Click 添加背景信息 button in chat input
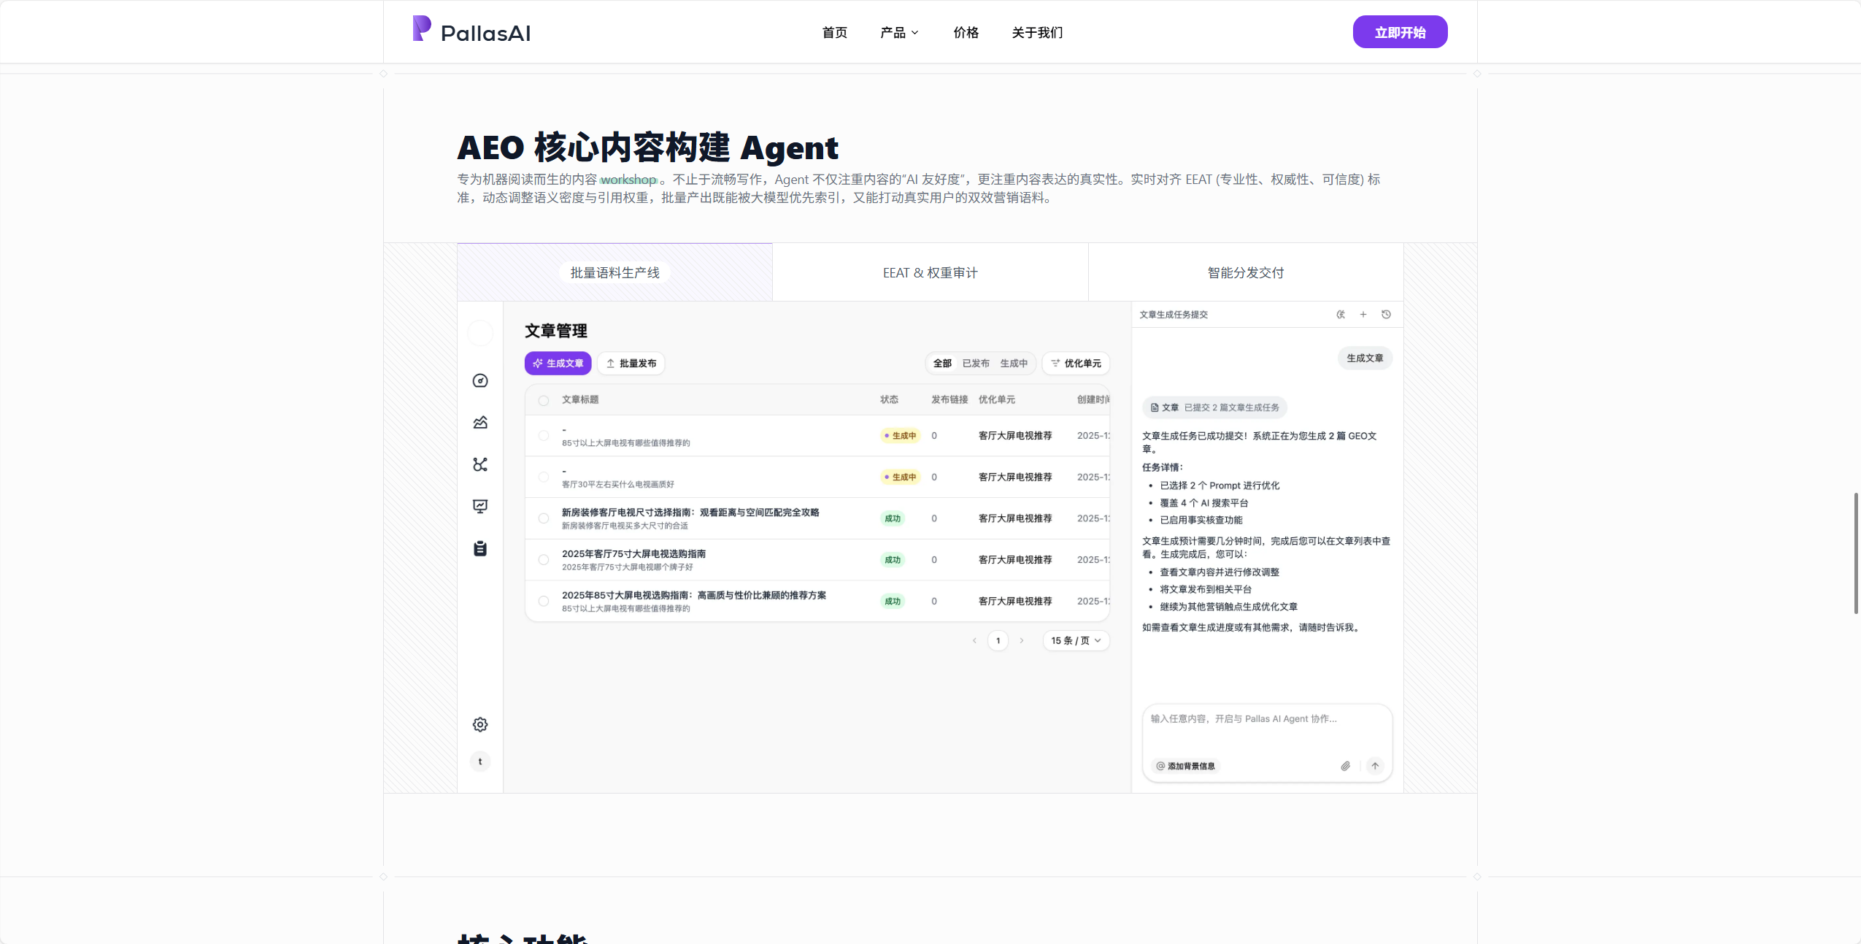Image resolution: width=1861 pixels, height=944 pixels. point(1186,766)
